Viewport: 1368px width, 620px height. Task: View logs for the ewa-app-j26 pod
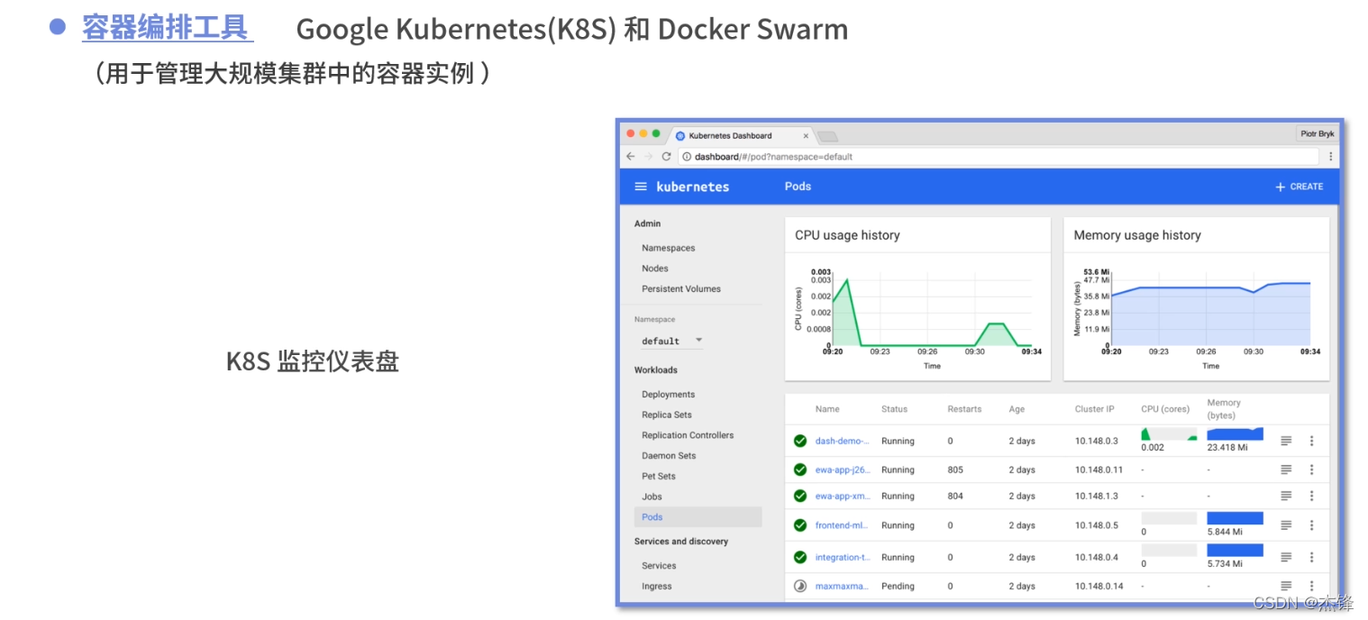pyautogui.click(x=1286, y=470)
